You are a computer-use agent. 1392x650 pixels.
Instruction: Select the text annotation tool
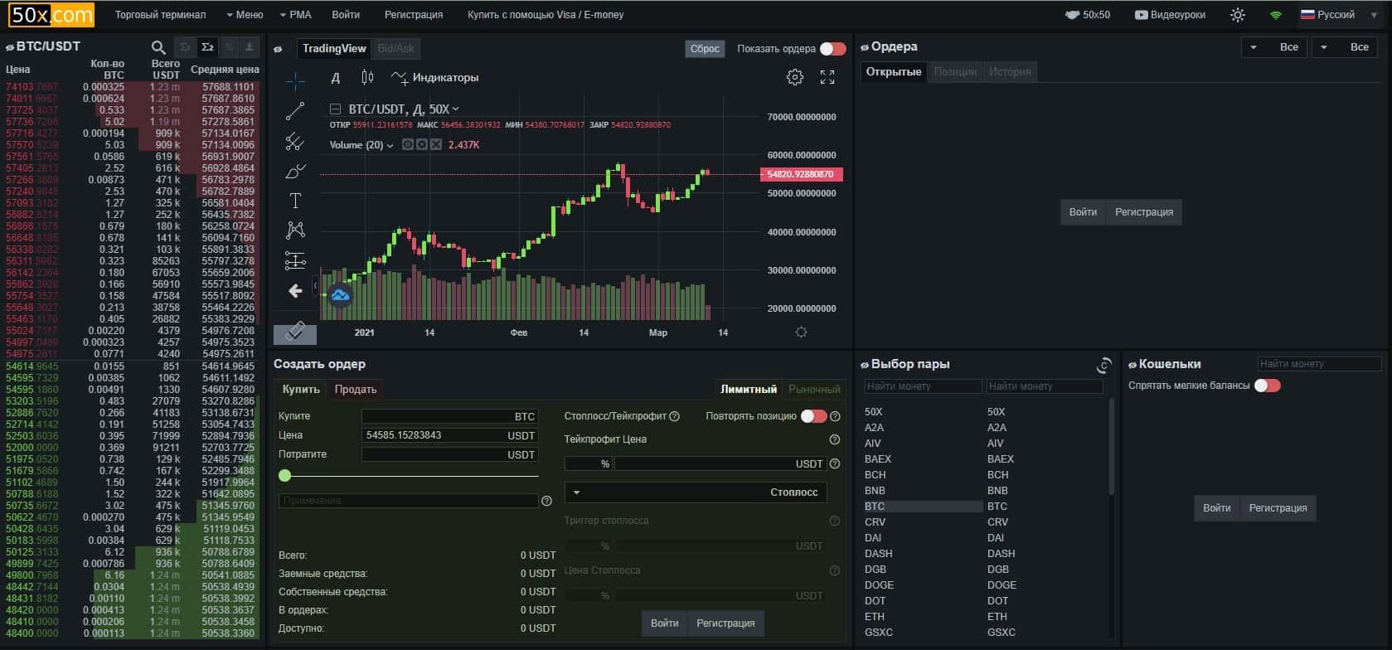pyautogui.click(x=295, y=201)
